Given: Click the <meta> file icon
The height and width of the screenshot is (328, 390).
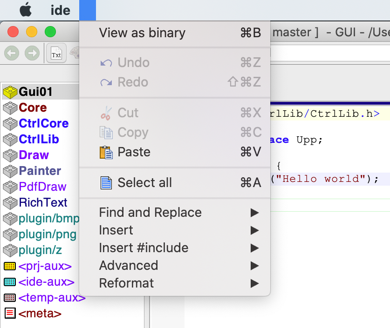Looking at the screenshot, I should [x=10, y=314].
